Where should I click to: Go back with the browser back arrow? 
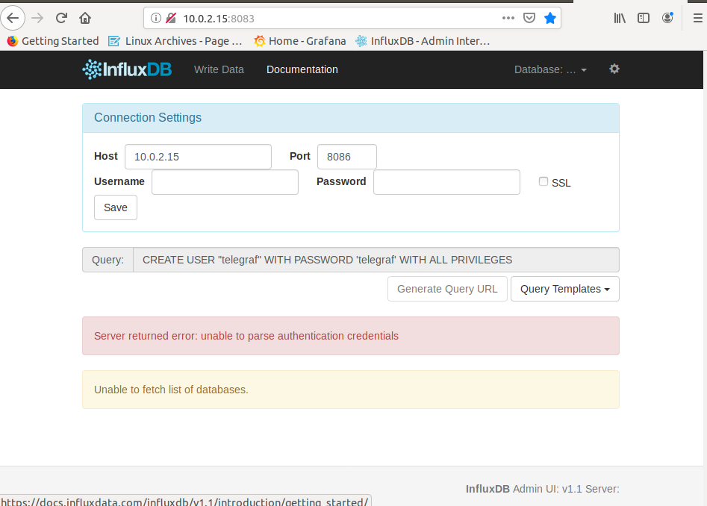(13, 18)
